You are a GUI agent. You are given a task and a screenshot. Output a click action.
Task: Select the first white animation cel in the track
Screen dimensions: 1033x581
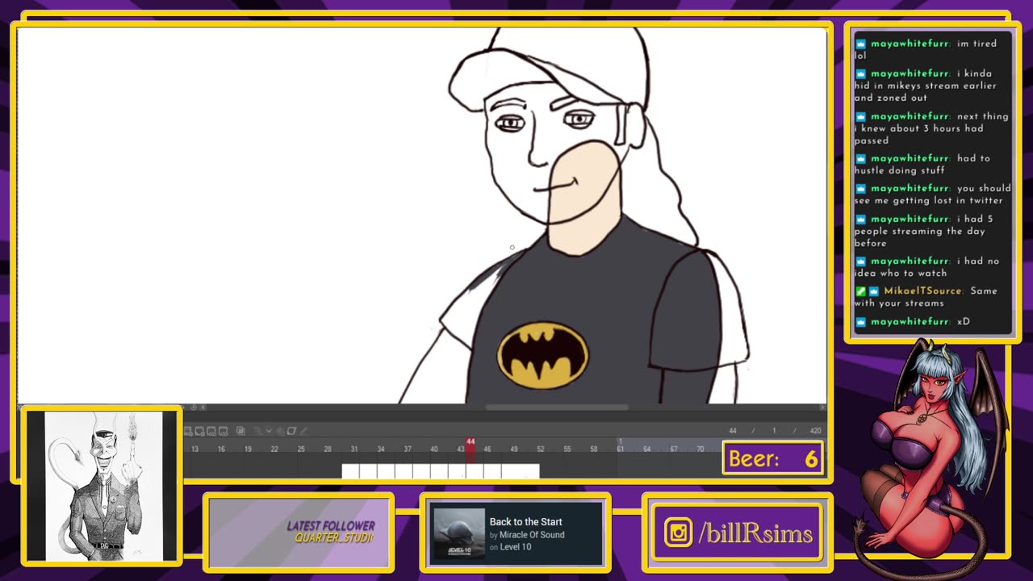tap(350, 471)
